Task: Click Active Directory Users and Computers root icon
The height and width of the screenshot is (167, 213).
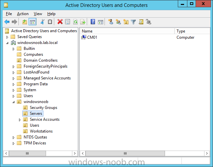Action: 7,31
